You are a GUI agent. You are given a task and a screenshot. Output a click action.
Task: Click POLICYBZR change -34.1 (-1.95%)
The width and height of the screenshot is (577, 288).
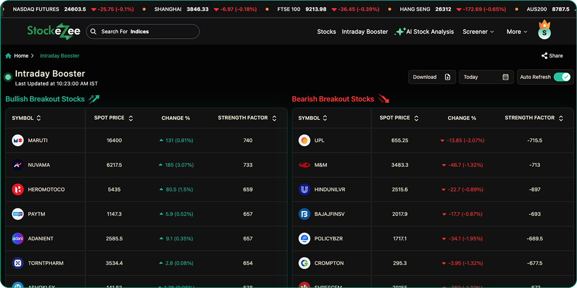[x=462, y=238]
